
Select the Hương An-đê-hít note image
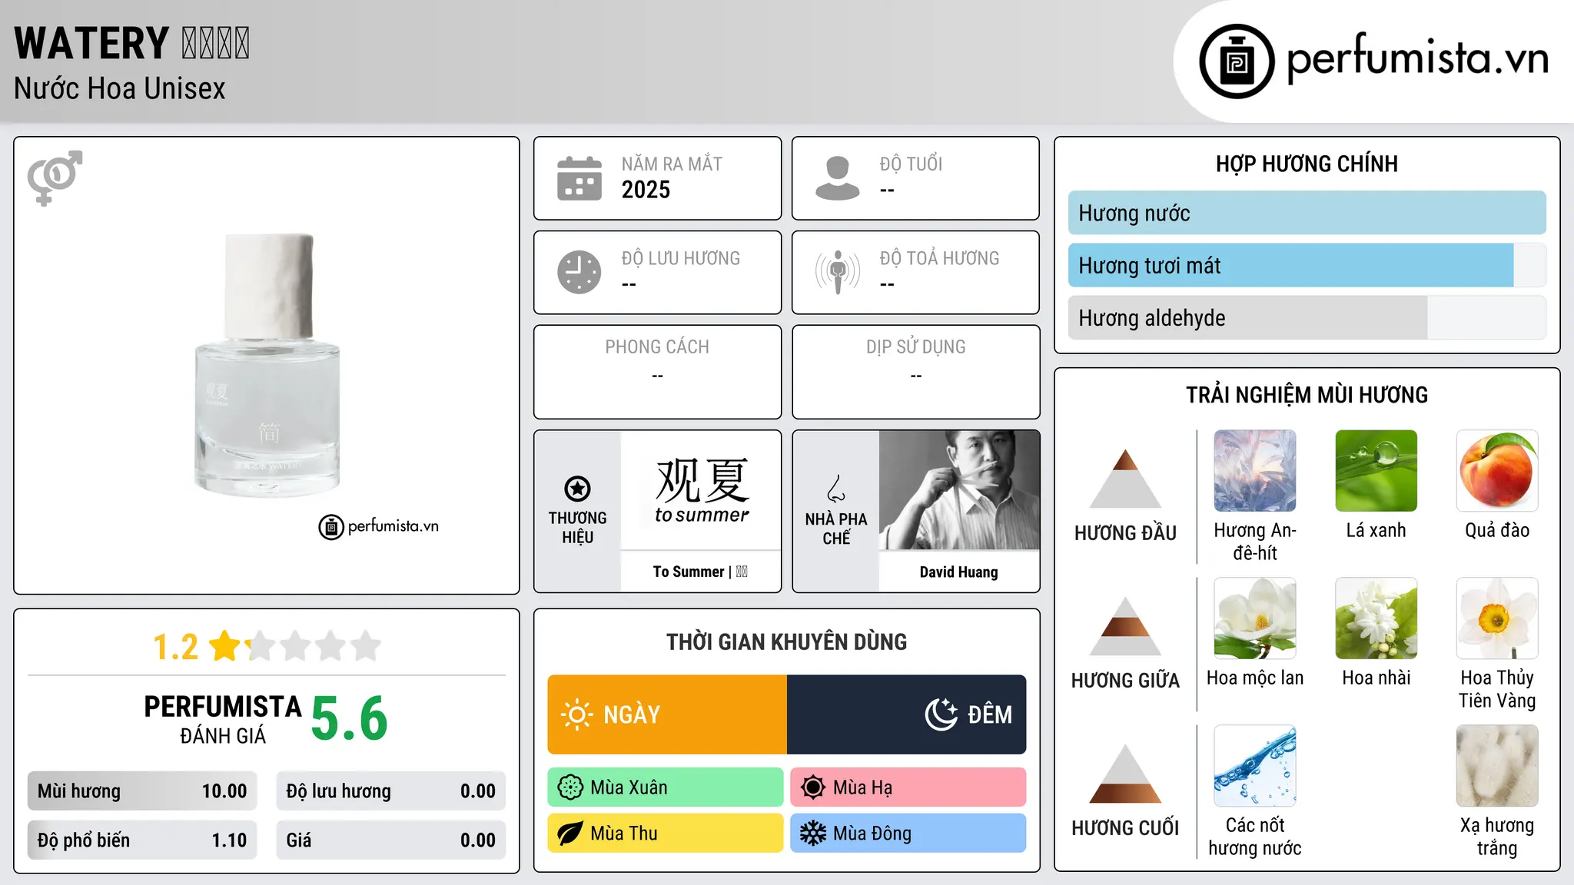pos(1255,471)
